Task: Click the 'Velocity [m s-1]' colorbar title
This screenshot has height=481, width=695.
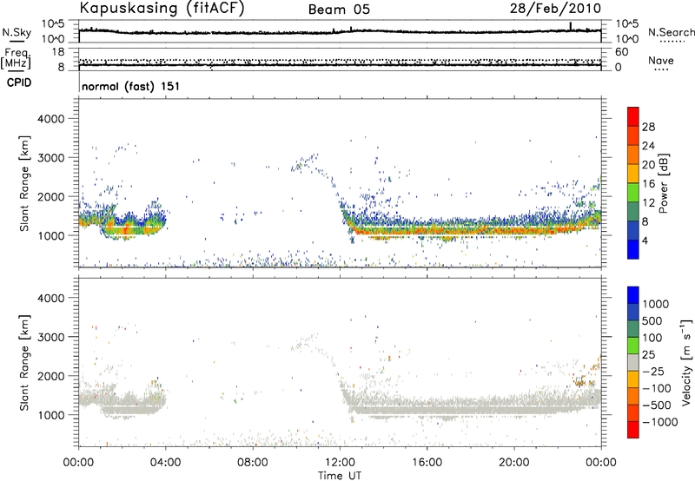Action: [x=686, y=362]
